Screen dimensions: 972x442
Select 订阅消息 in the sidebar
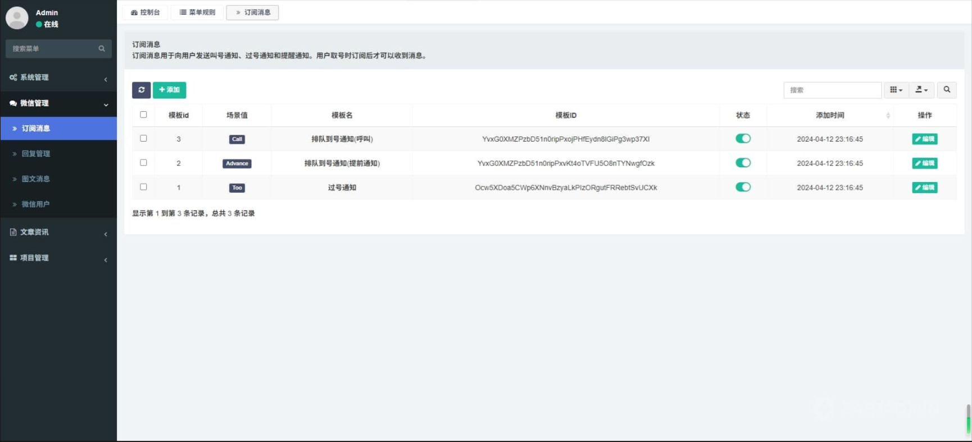coord(58,129)
